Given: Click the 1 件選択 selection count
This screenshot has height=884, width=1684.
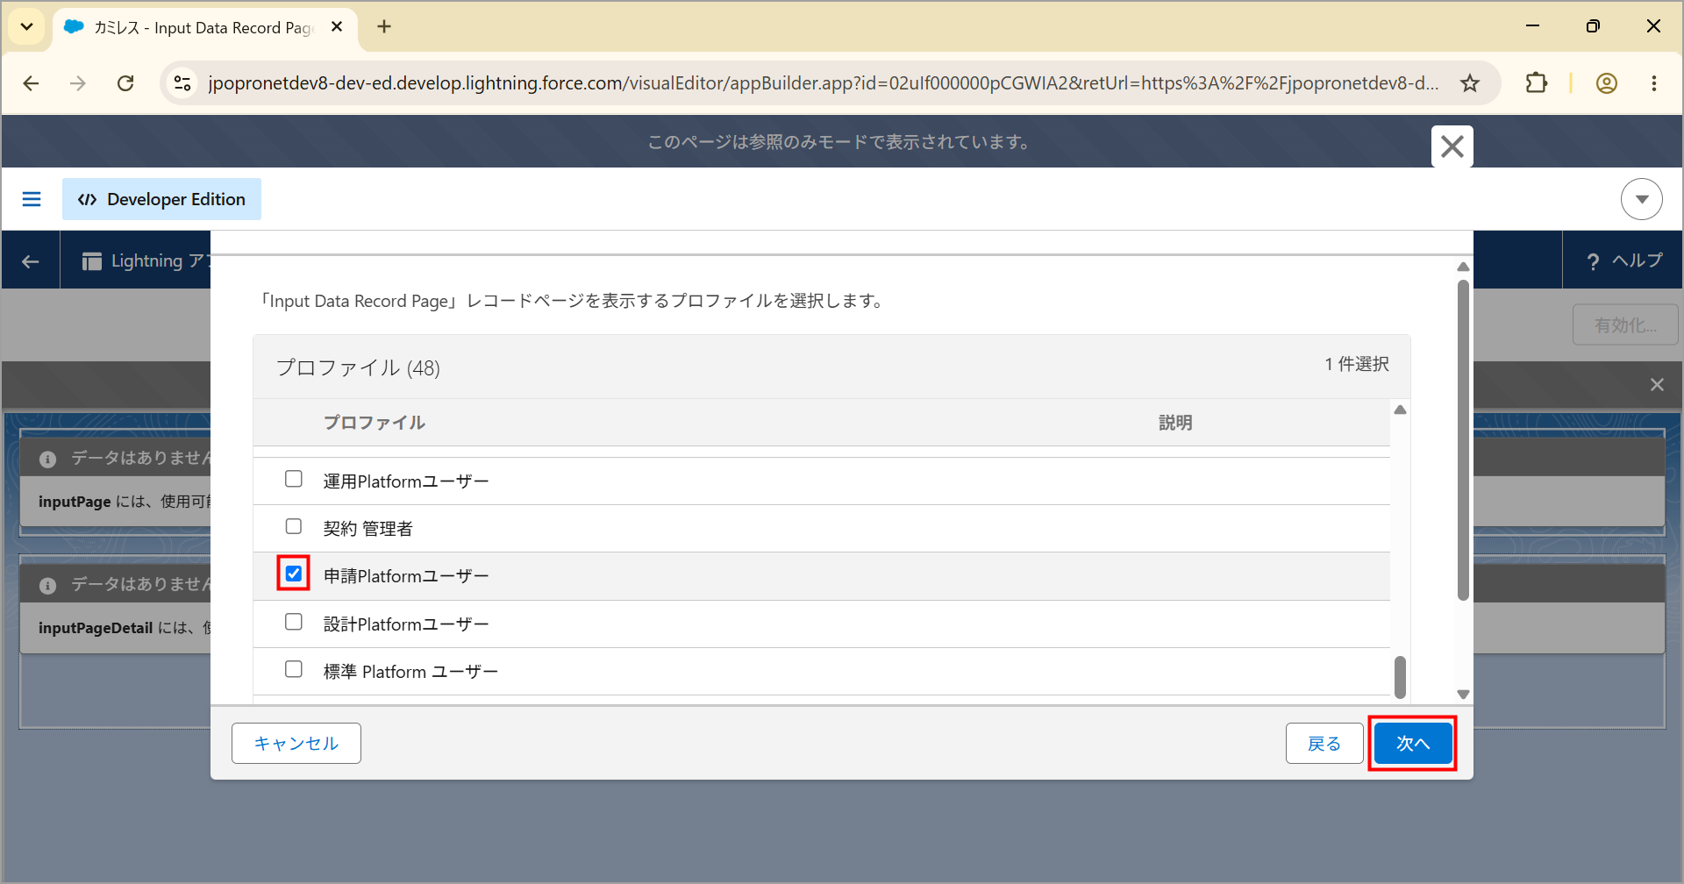Looking at the screenshot, I should pos(1357,364).
